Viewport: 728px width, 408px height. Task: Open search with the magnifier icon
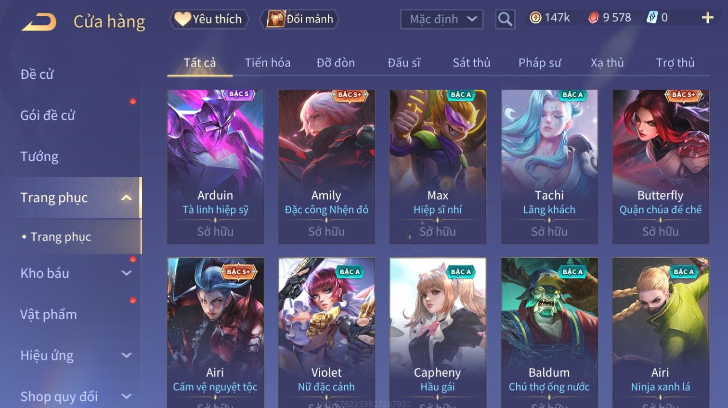505,19
